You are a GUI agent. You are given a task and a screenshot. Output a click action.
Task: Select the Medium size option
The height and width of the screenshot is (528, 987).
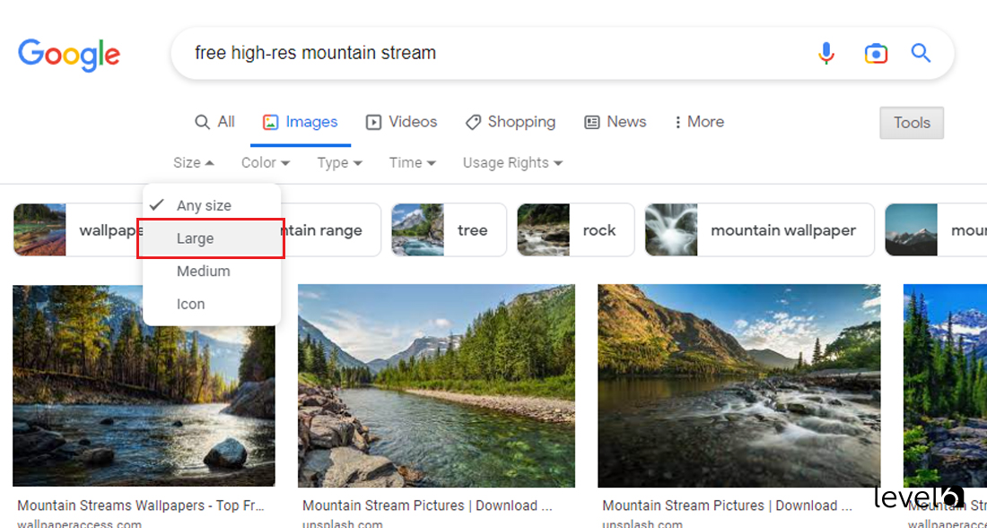pos(204,271)
